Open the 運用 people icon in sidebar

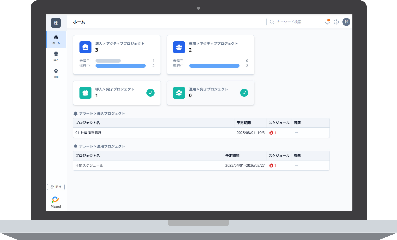pos(56,71)
